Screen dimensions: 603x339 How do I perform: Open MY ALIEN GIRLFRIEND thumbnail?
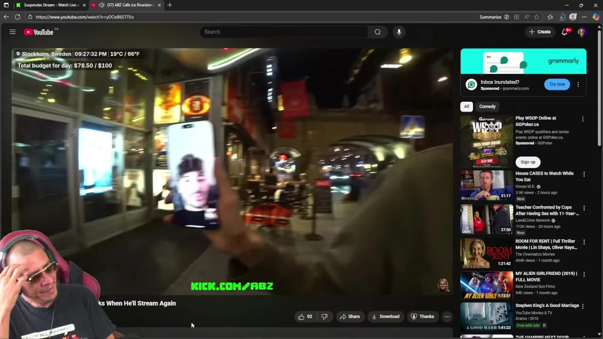[487, 285]
